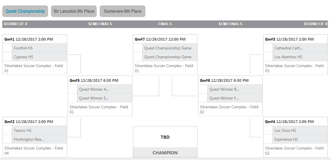The width and height of the screenshot is (331, 160).
Task: Select Quest Winner E... entry
Action: coord(94,98)
